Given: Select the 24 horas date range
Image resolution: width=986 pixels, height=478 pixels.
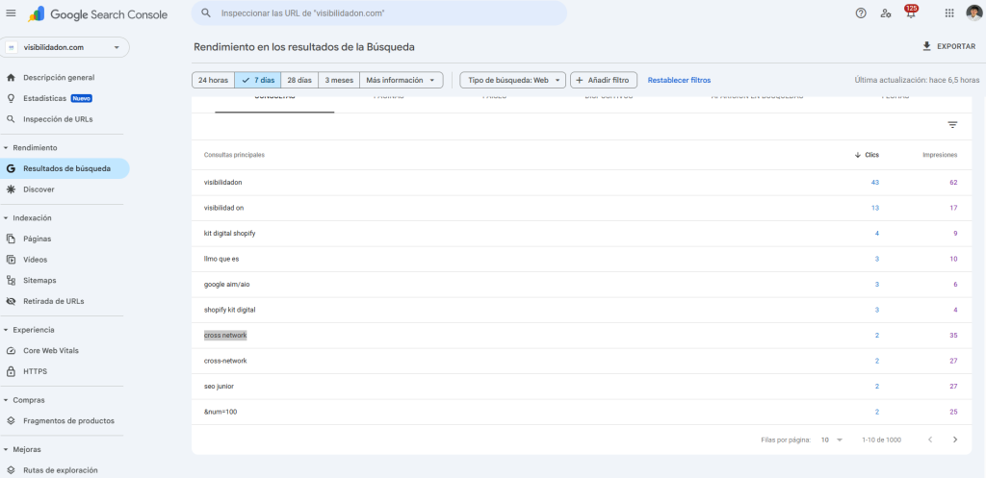Looking at the screenshot, I should tap(213, 80).
